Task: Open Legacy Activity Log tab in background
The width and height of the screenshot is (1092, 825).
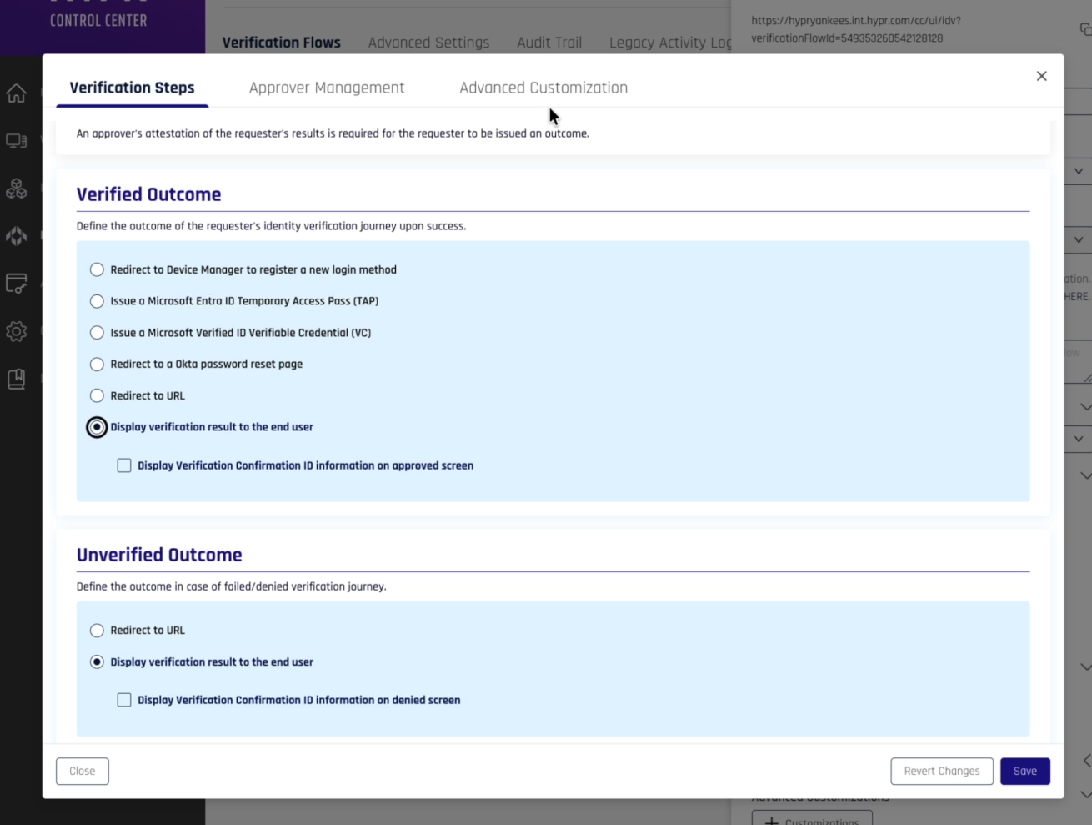Action: pyautogui.click(x=670, y=43)
